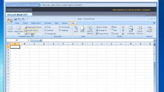This screenshot has height=92, width=164.
Task: Open Excel Help icon
Action: pyautogui.click(x=154, y=23)
